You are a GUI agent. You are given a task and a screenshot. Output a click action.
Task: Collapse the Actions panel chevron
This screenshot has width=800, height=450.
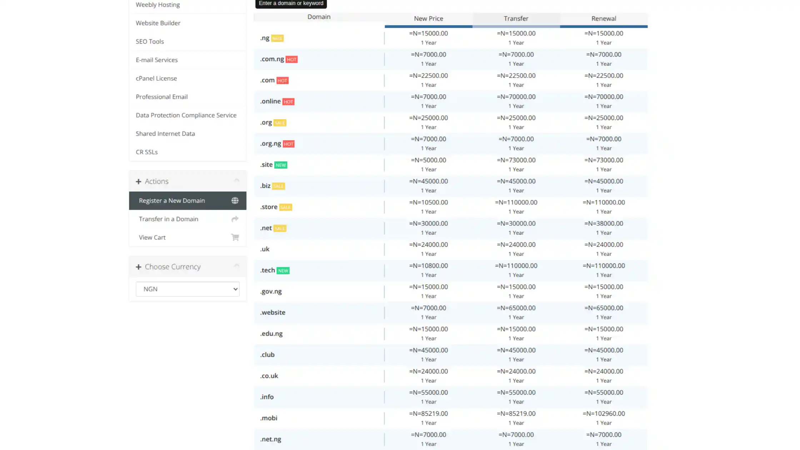coord(237,180)
